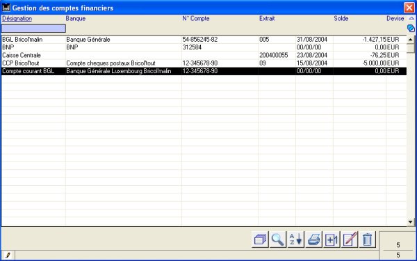
Task: Add a new account with the plus page icon
Action: coord(332,239)
